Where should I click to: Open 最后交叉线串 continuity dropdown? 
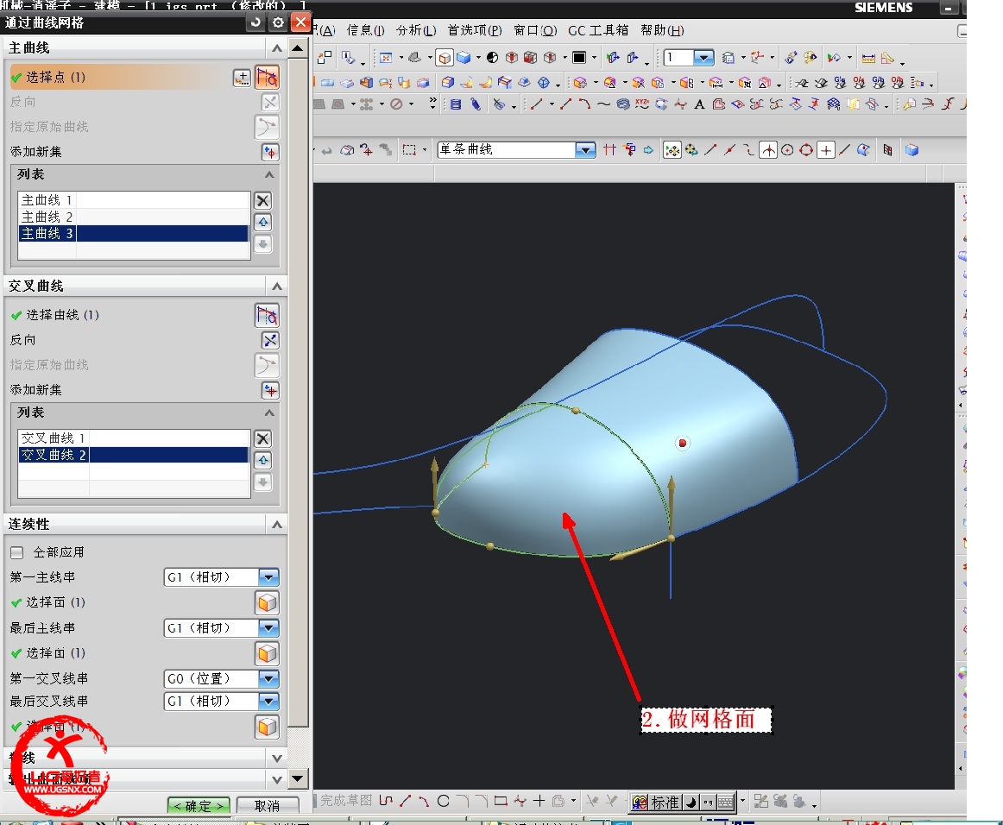(268, 702)
